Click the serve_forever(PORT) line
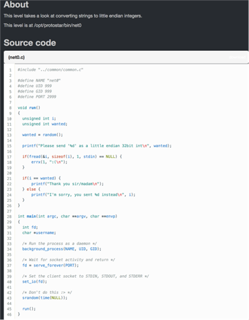Image resolution: width=249 pixels, height=320 pixels. point(50,265)
